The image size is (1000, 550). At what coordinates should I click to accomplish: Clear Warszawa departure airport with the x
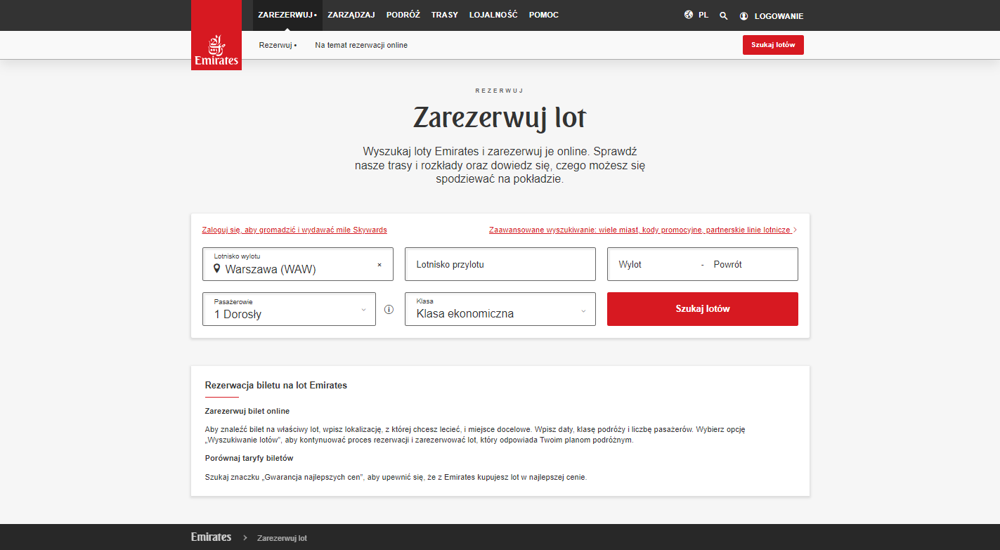click(379, 265)
